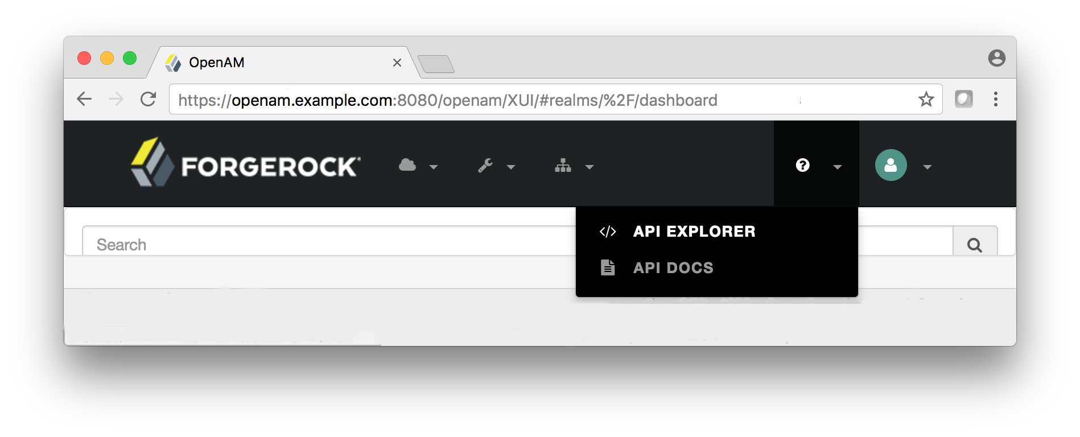This screenshot has height=437, width=1080.
Task: Open the user profile avatar icon
Action: click(891, 165)
